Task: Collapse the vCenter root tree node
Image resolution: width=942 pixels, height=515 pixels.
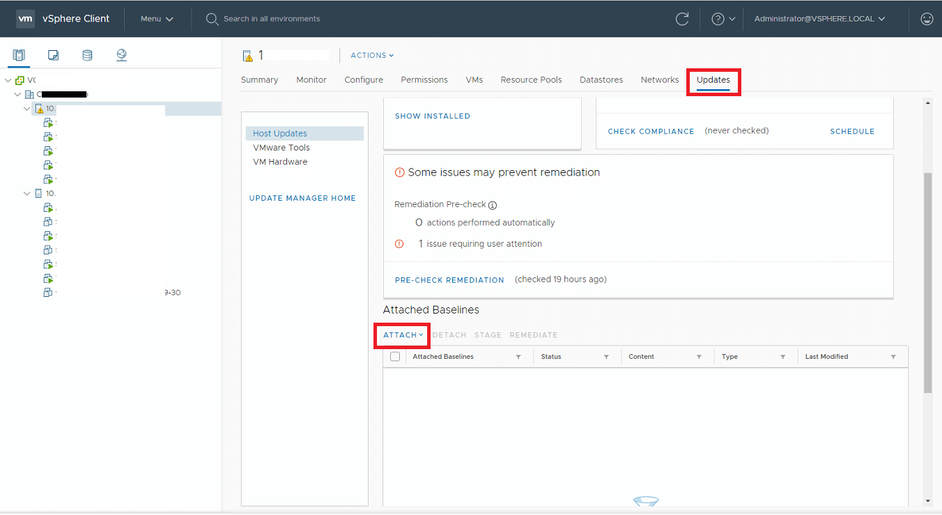Action: pos(8,80)
